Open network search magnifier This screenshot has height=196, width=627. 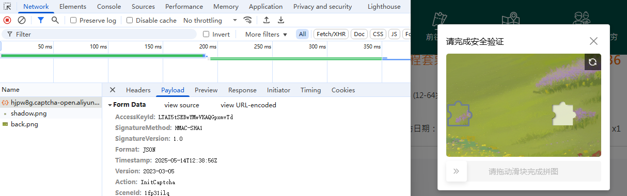coord(55,20)
